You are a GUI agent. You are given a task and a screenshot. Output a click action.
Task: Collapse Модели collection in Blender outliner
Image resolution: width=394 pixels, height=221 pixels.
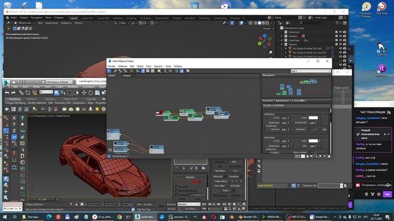point(282,44)
